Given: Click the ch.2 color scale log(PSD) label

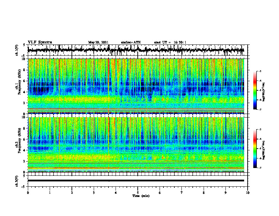Looking at the screenshot, I should pos(264,150).
